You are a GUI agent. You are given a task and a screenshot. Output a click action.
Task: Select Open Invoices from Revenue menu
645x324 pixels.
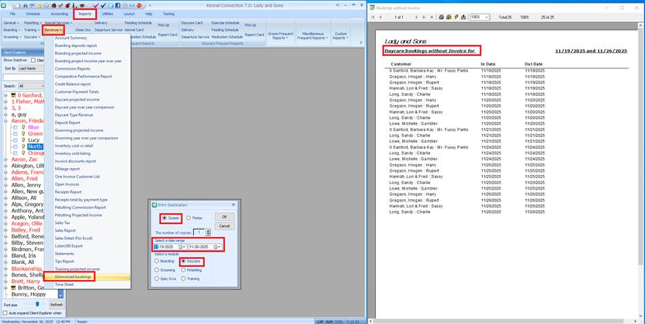[68, 184]
